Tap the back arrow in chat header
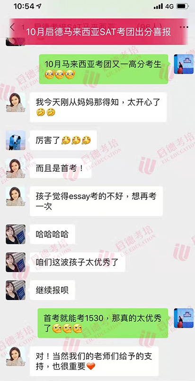The image size is (195, 381). click(x=12, y=27)
